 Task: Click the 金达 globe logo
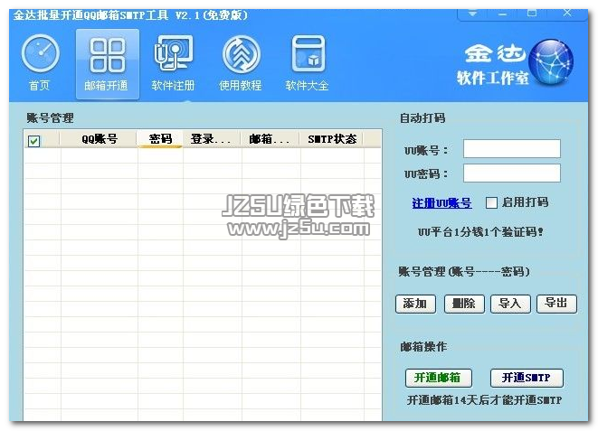click(x=552, y=62)
